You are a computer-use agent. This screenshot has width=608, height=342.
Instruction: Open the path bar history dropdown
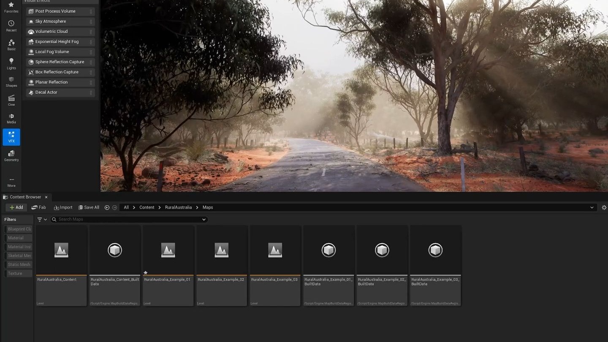coord(592,208)
